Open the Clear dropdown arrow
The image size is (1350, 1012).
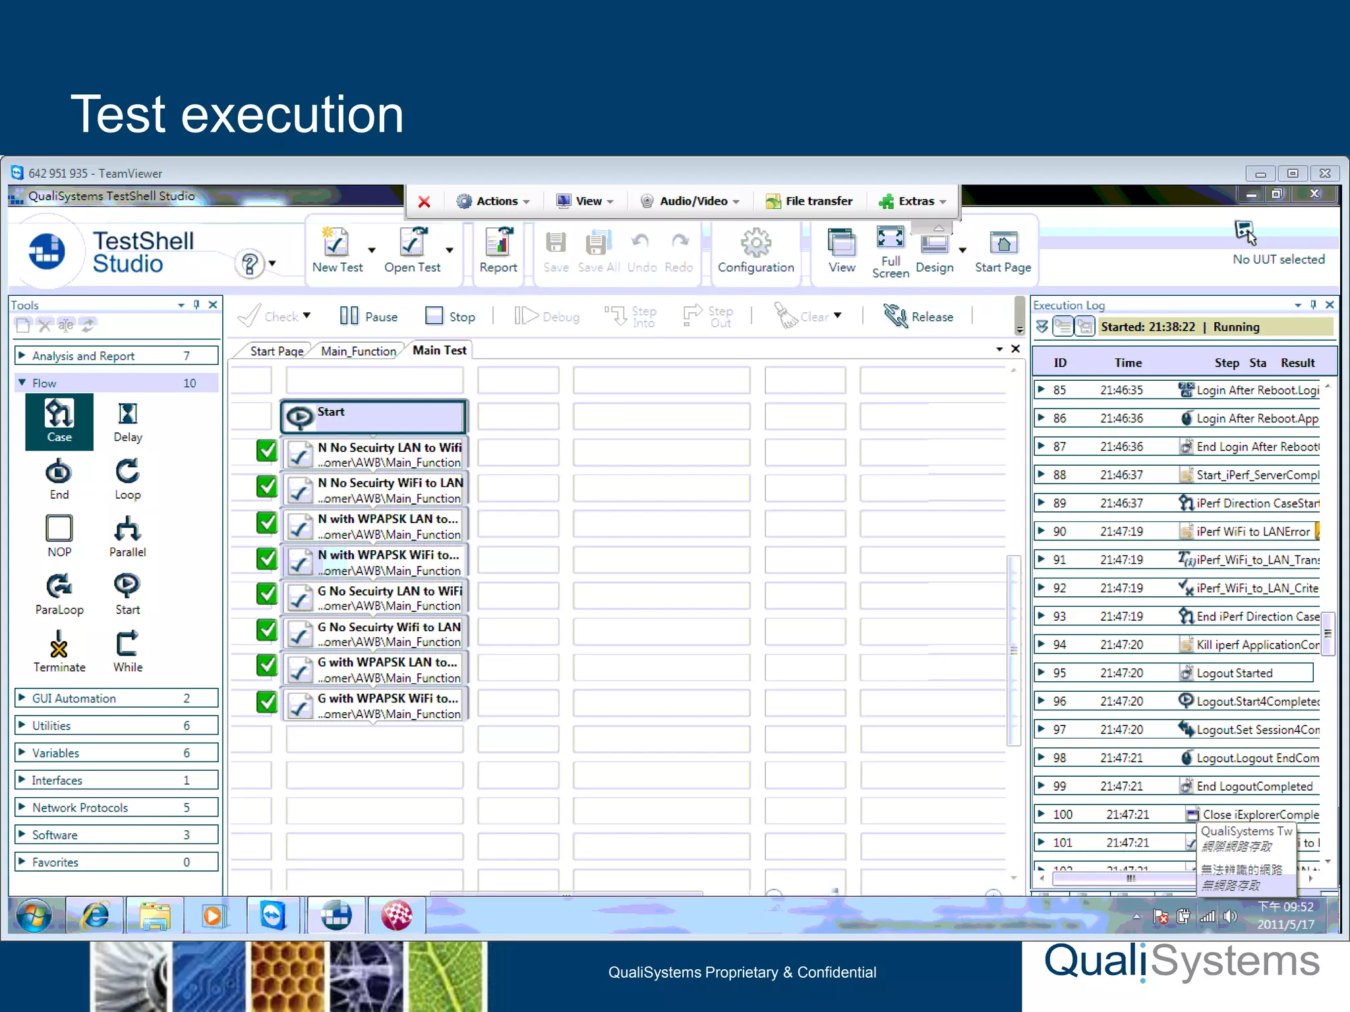pos(837,316)
